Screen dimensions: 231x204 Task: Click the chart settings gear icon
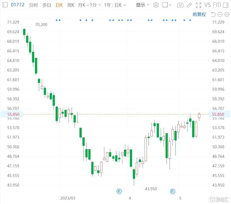point(156,5)
